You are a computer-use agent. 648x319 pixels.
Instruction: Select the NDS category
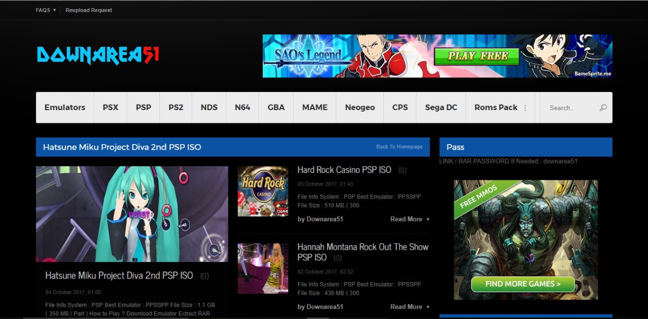click(209, 107)
